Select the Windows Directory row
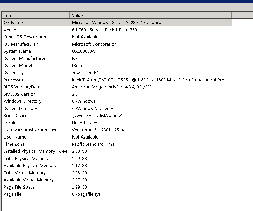The width and height of the screenshot is (253, 211). pos(22,101)
